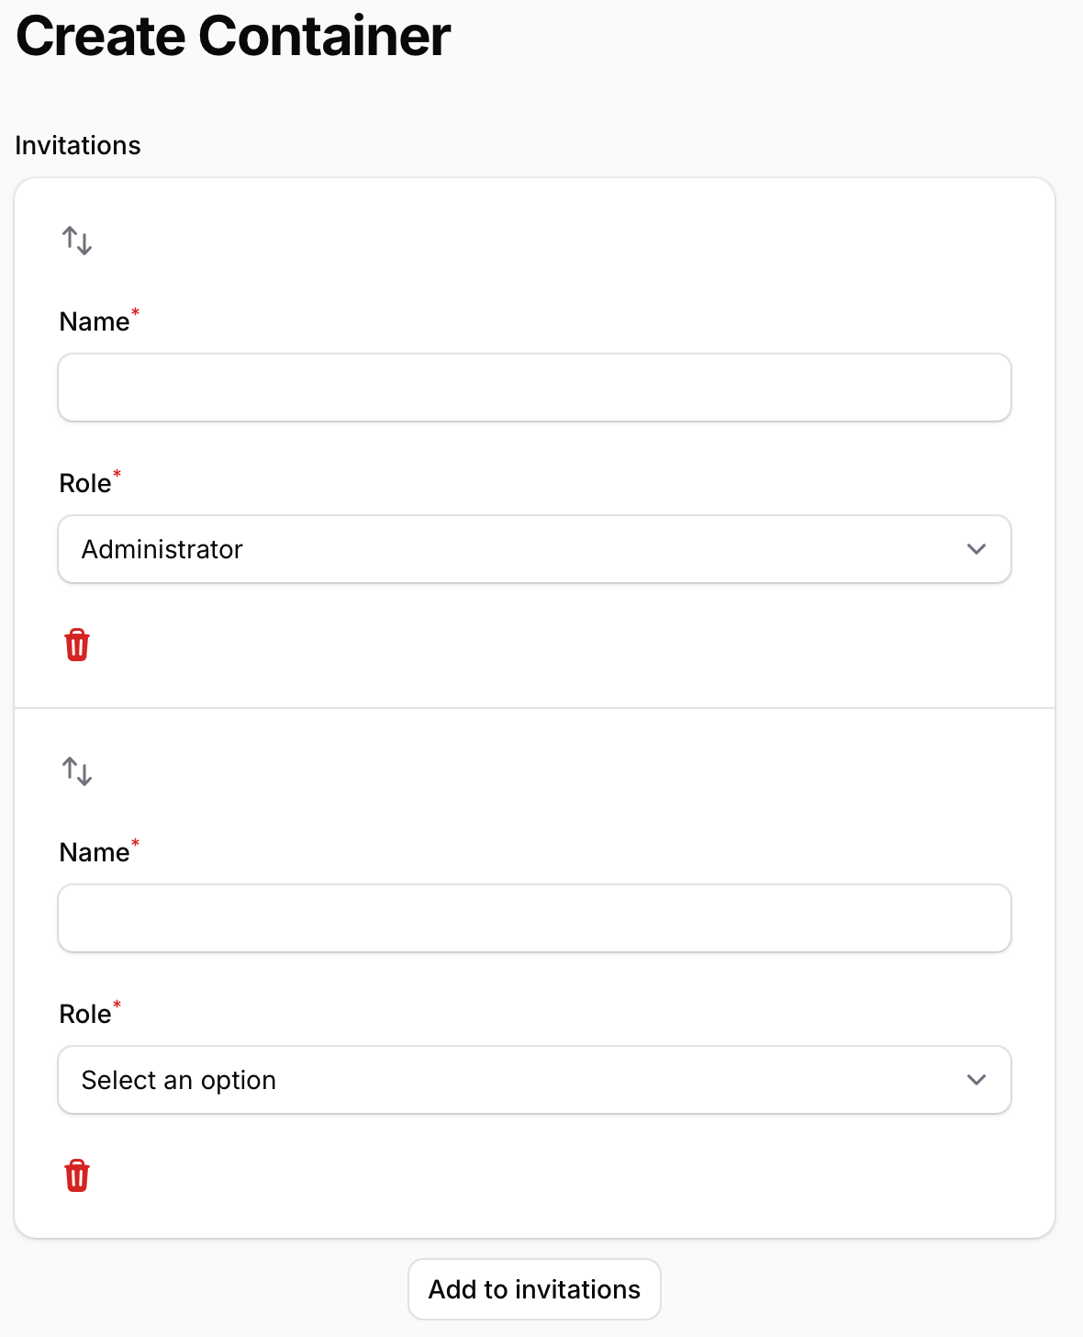Click chevron arrow on the Administrator dropdown
Image resolution: width=1083 pixels, height=1337 pixels.
pyautogui.click(x=977, y=549)
